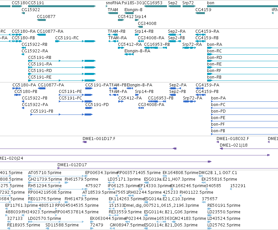Select EST RH01122.5prime label
The height and width of the screenshot is (230, 278).
(x=196, y=192)
